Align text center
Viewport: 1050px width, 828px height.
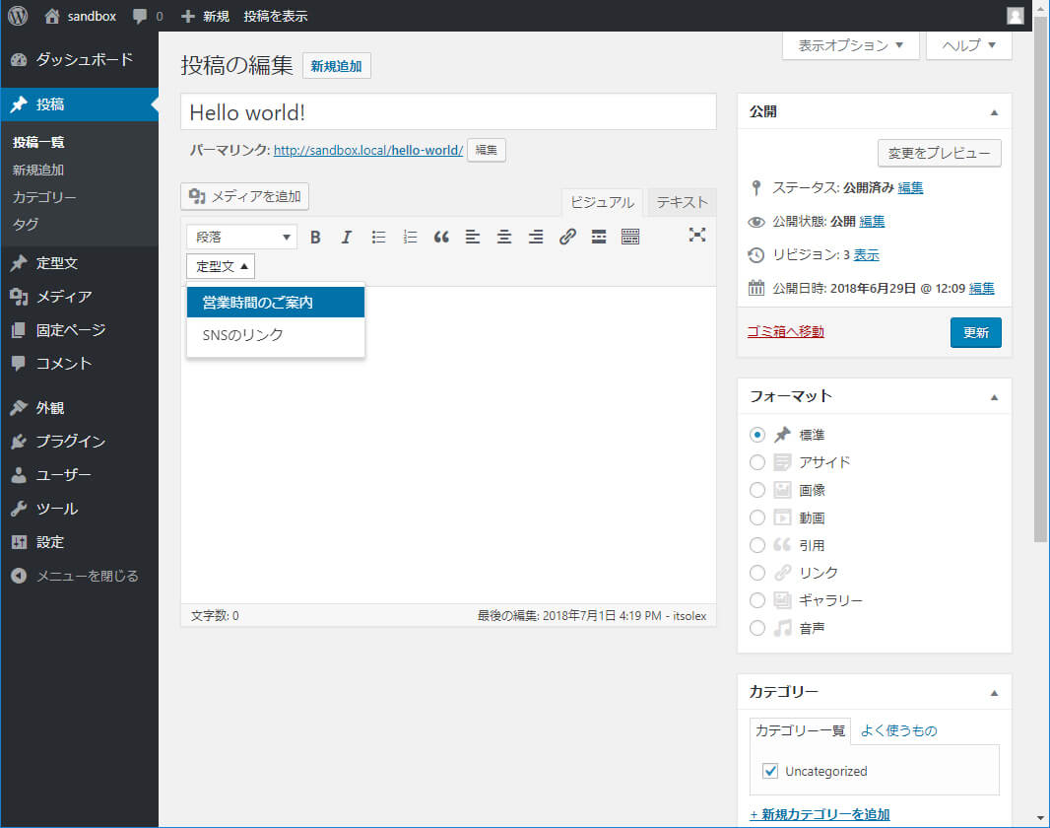point(504,237)
